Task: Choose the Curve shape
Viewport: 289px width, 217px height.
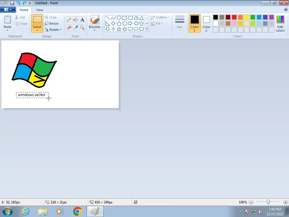Action: pos(113,18)
